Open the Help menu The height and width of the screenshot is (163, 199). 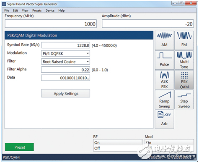tap(62, 11)
